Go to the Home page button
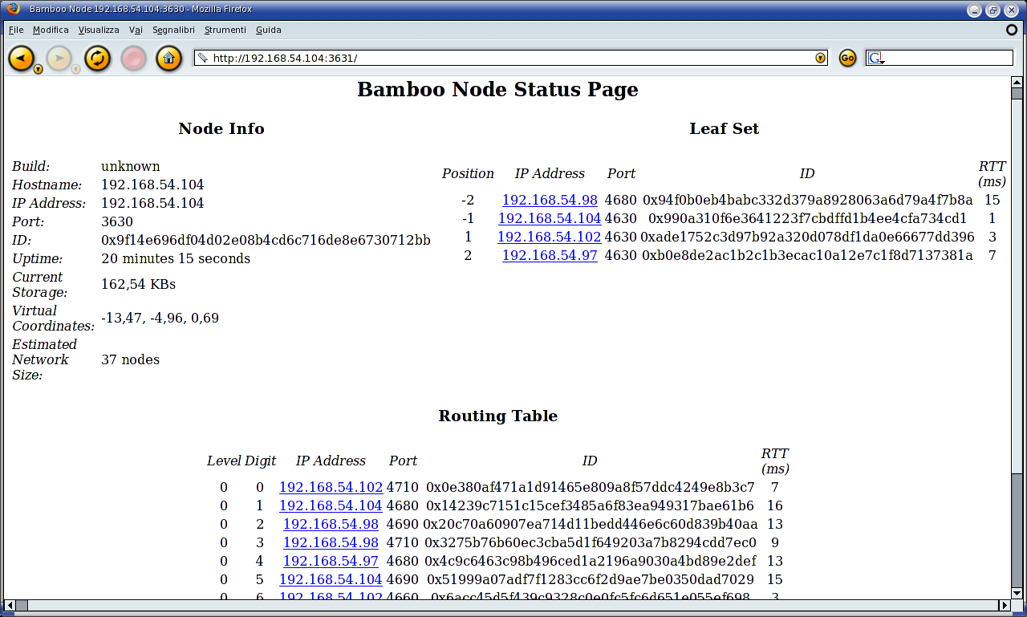 pos(168,58)
